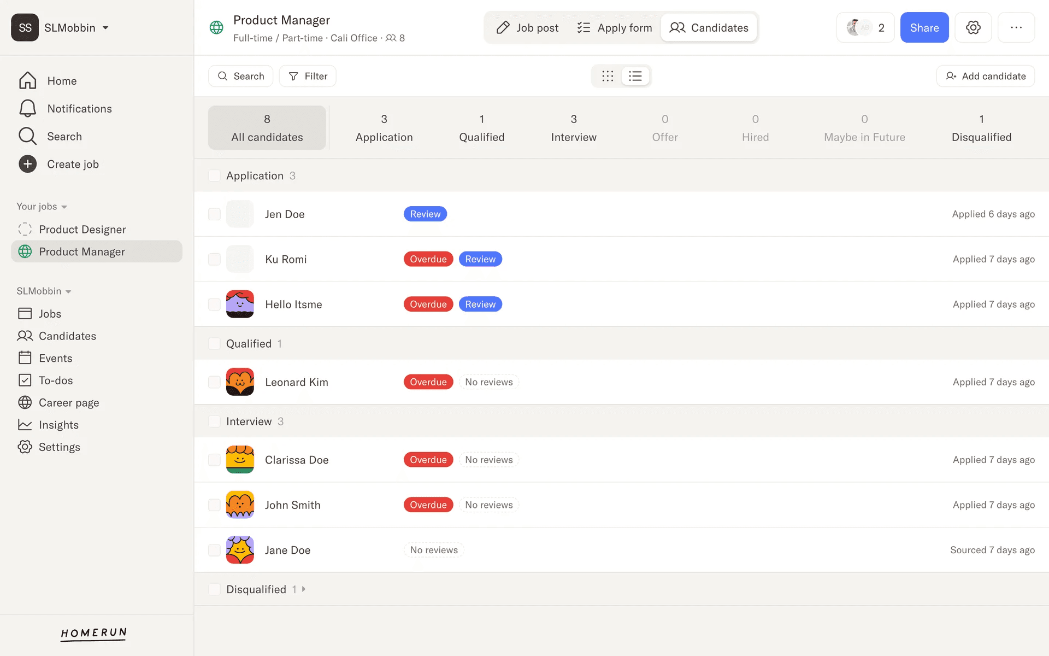Click Add candidate button

click(x=985, y=76)
